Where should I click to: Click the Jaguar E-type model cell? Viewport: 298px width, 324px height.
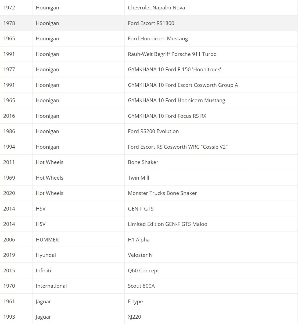211,301
